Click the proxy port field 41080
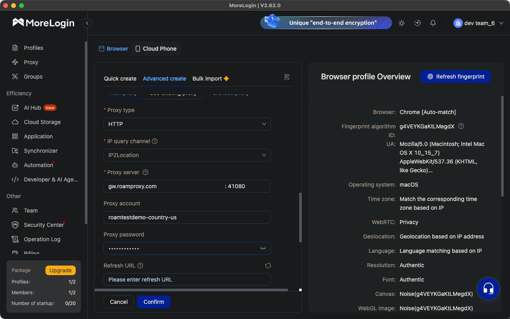 [x=247, y=186]
